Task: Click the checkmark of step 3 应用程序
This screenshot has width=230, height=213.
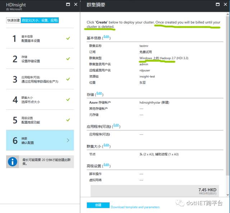Action: click(x=68, y=79)
